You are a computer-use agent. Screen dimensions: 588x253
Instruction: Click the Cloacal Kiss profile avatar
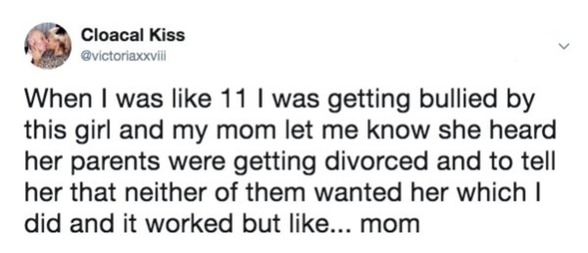coord(48,46)
